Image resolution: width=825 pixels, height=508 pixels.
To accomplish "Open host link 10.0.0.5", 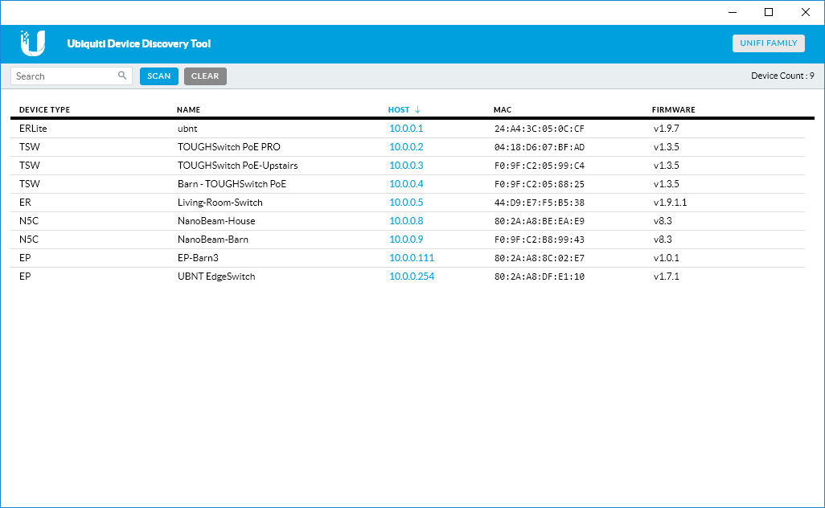I will [406, 202].
